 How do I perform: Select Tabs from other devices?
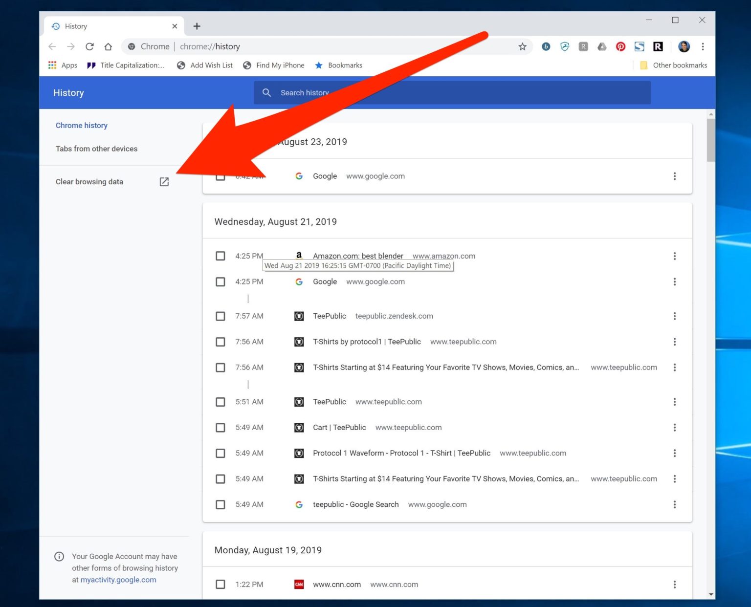click(x=96, y=149)
